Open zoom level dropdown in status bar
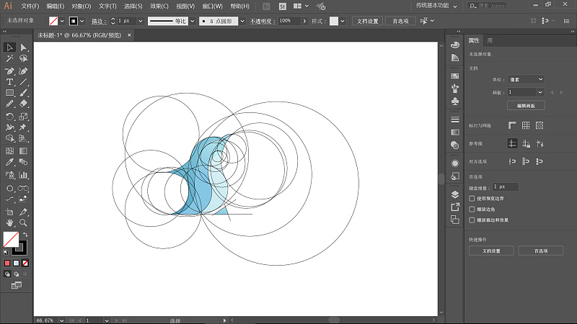The height and width of the screenshot is (324, 577). coord(62,320)
